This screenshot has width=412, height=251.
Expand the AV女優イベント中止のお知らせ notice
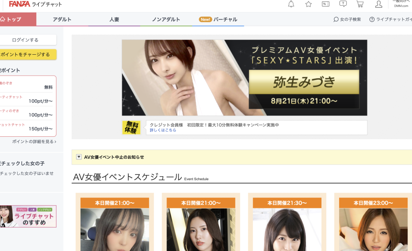tap(79, 157)
